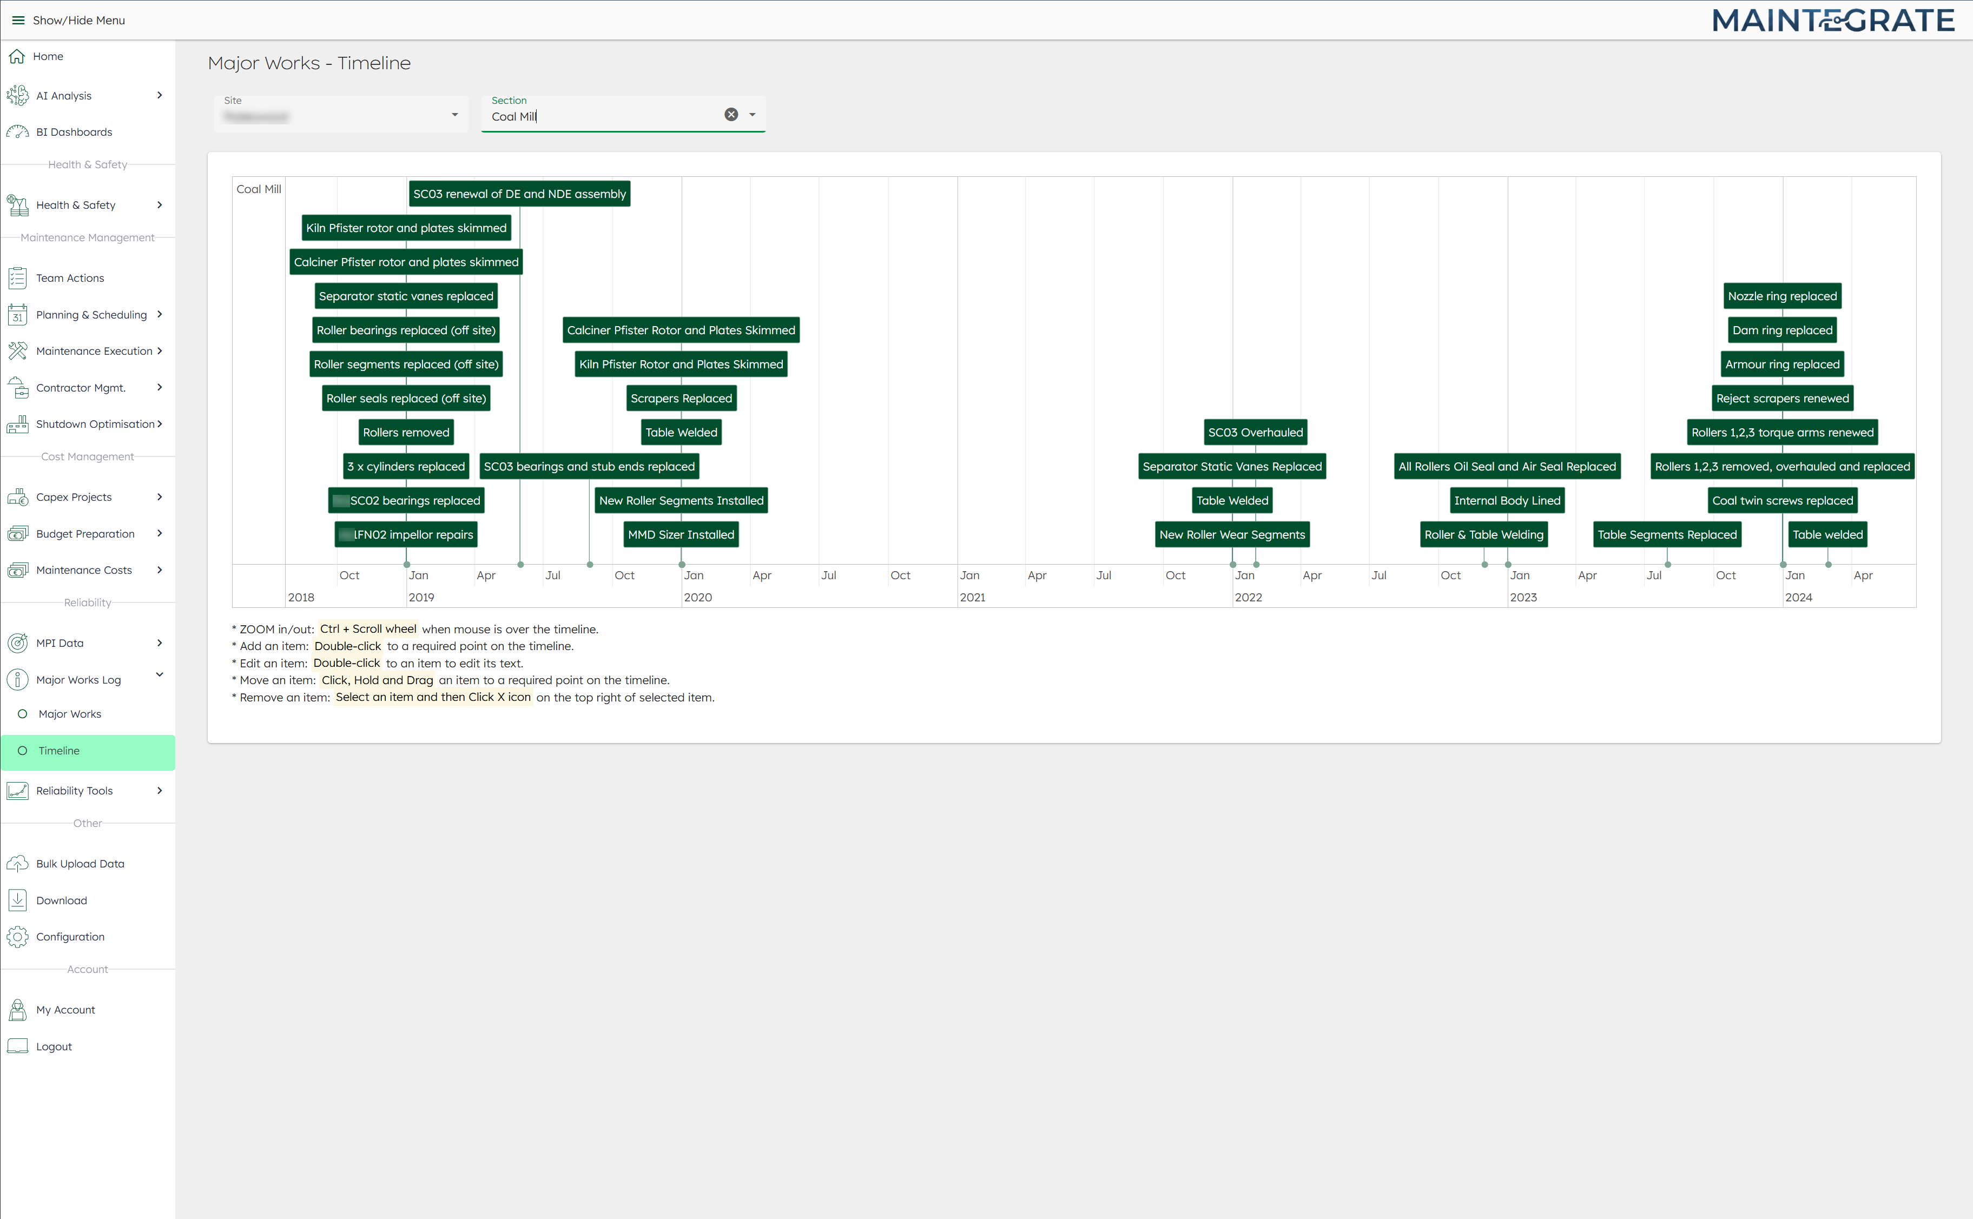
Task: Open the Site dropdown
Action: point(455,115)
